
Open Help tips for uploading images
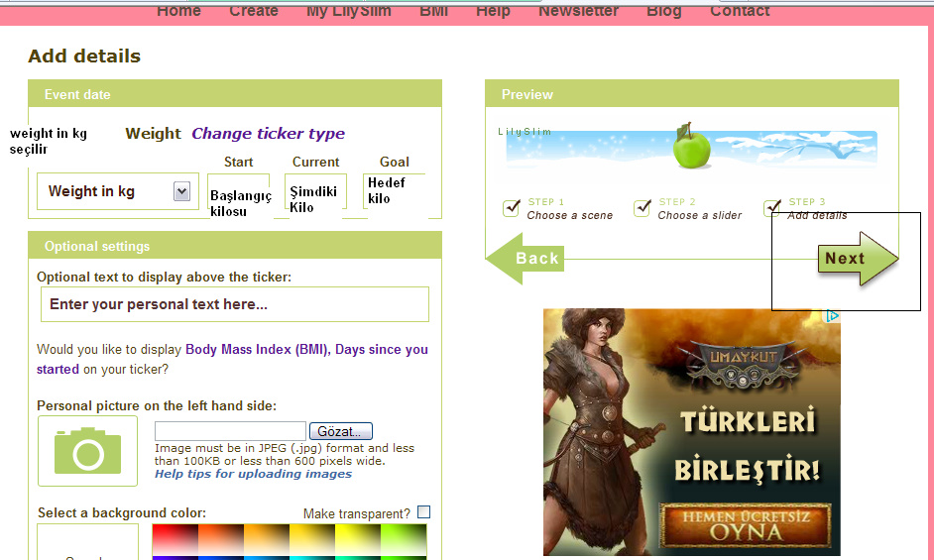253,474
